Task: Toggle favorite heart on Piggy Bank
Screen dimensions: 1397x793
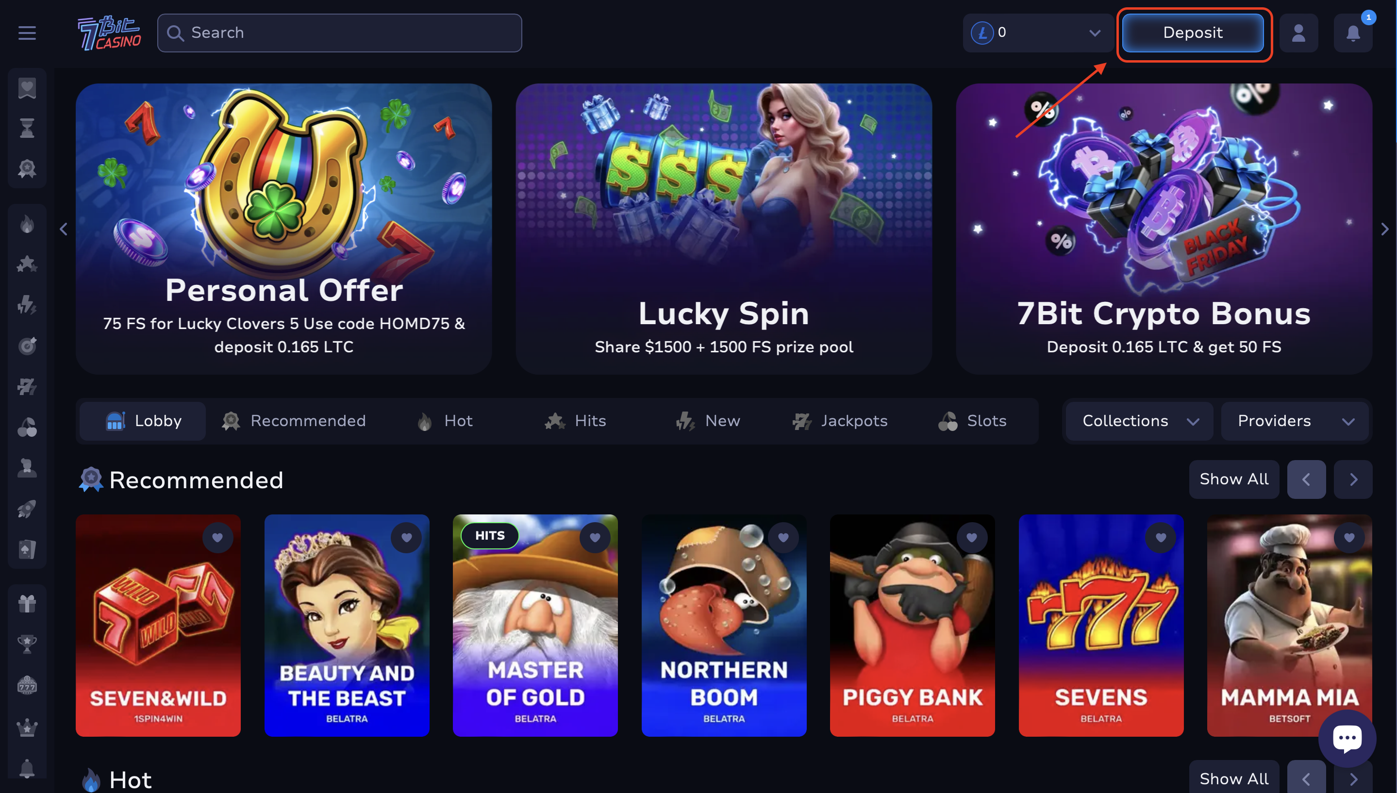Action: 972,538
